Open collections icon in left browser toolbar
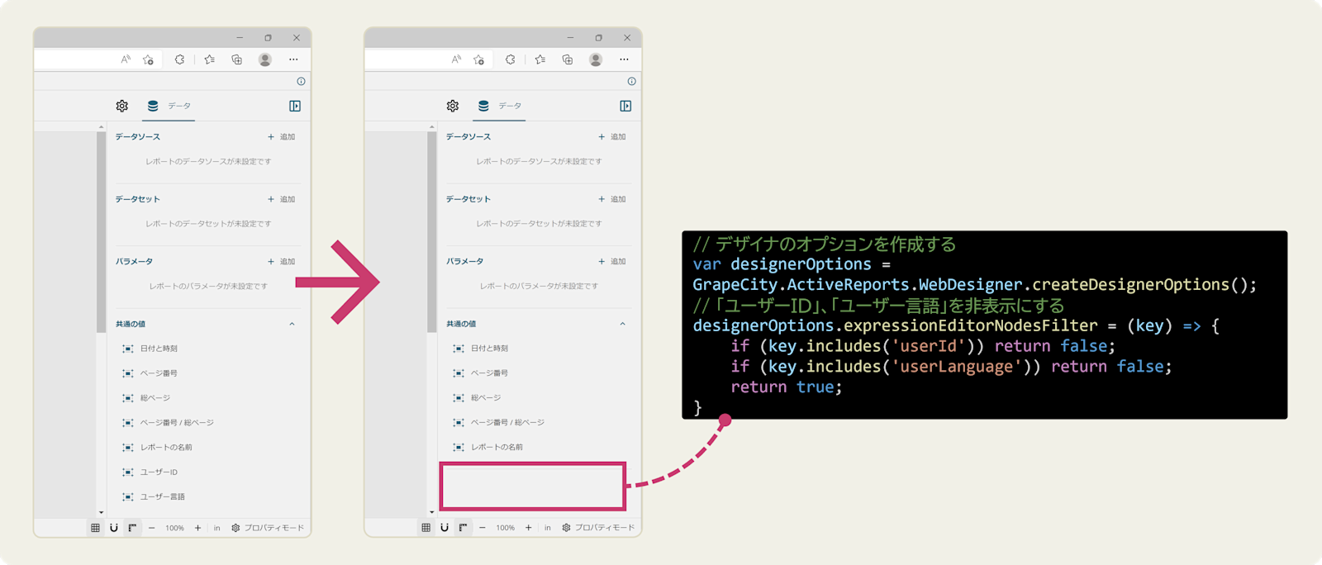The width and height of the screenshot is (1322, 565). click(237, 59)
